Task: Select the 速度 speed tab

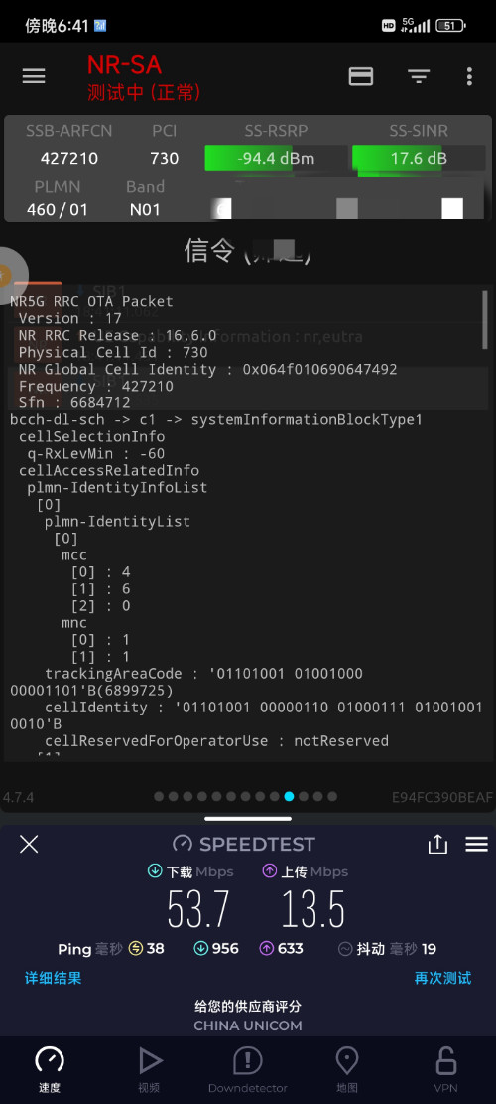Action: (x=50, y=1069)
